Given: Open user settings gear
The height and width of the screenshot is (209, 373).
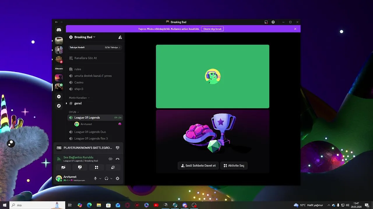Looking at the screenshot, I should coord(117,179).
